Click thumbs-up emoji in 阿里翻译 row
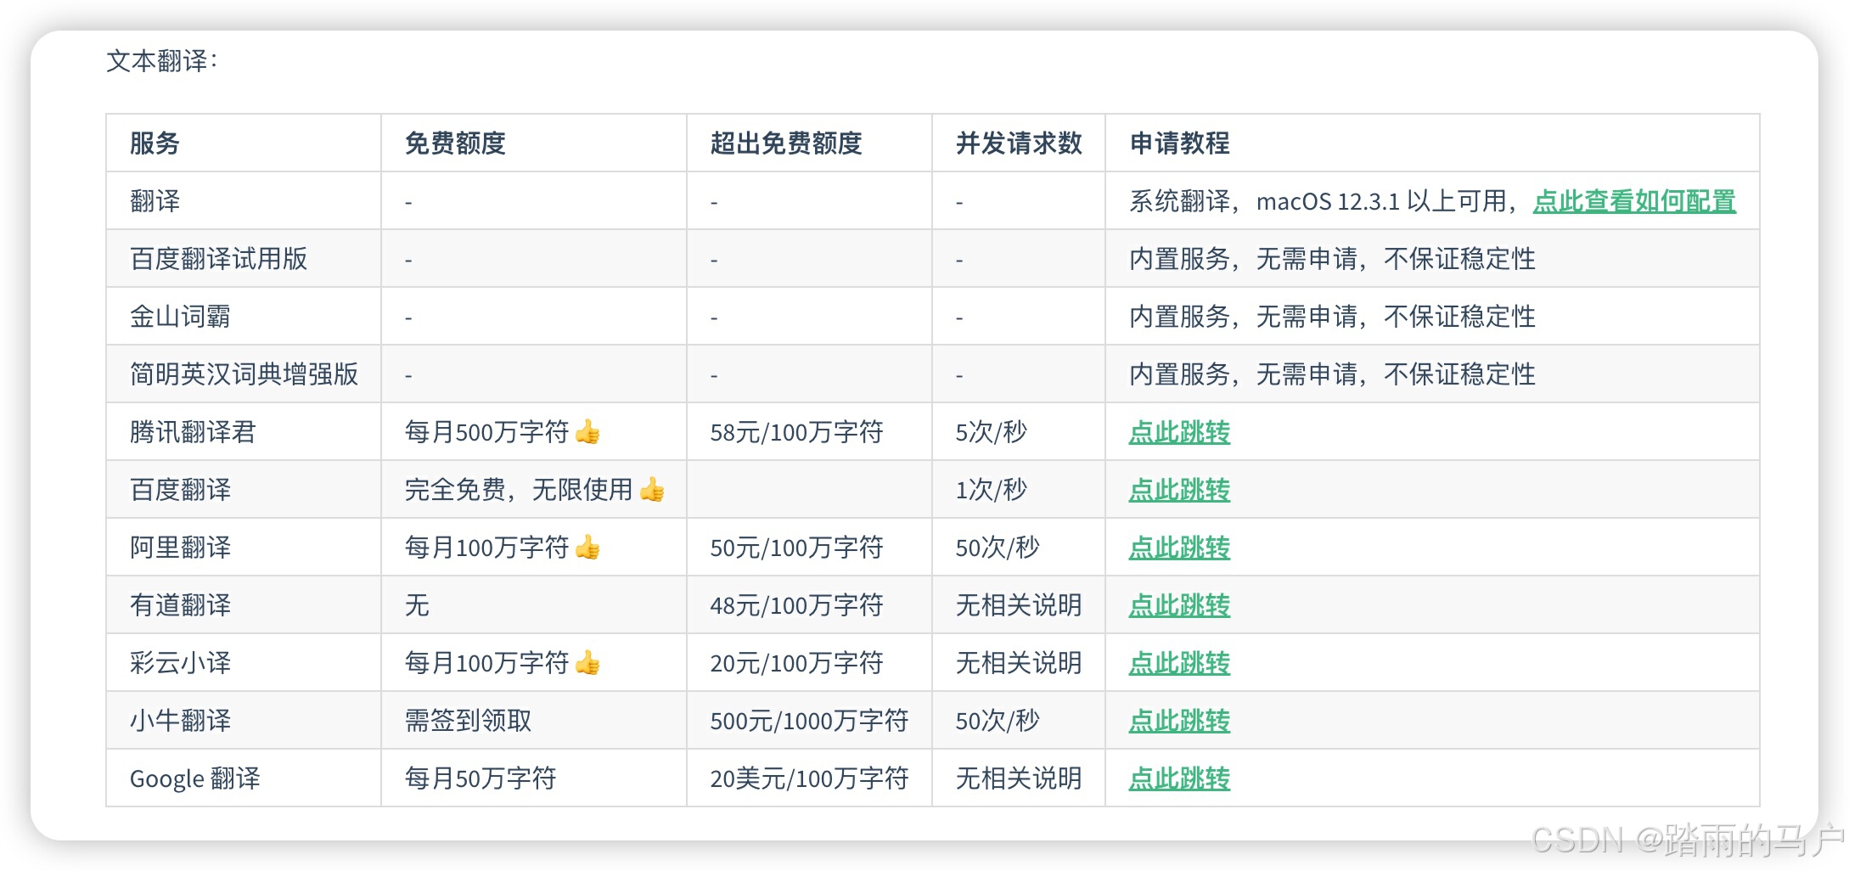Viewport: 1849px width, 871px height. click(x=587, y=548)
